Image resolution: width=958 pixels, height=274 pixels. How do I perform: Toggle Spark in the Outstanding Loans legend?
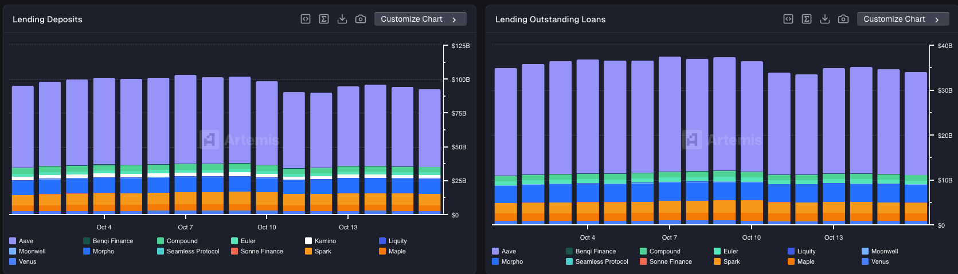pos(727,261)
